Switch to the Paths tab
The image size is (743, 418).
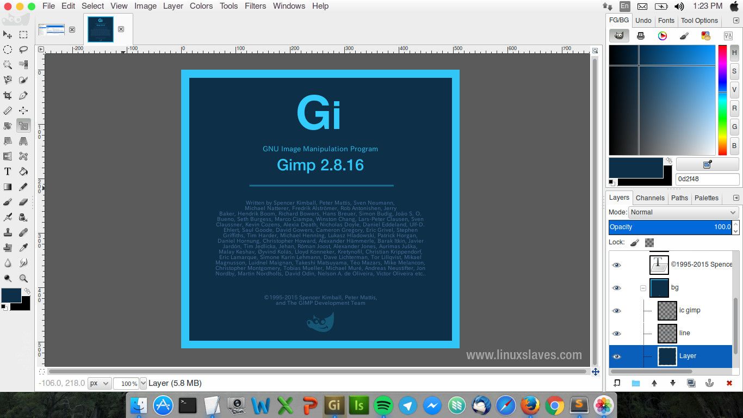click(x=679, y=198)
